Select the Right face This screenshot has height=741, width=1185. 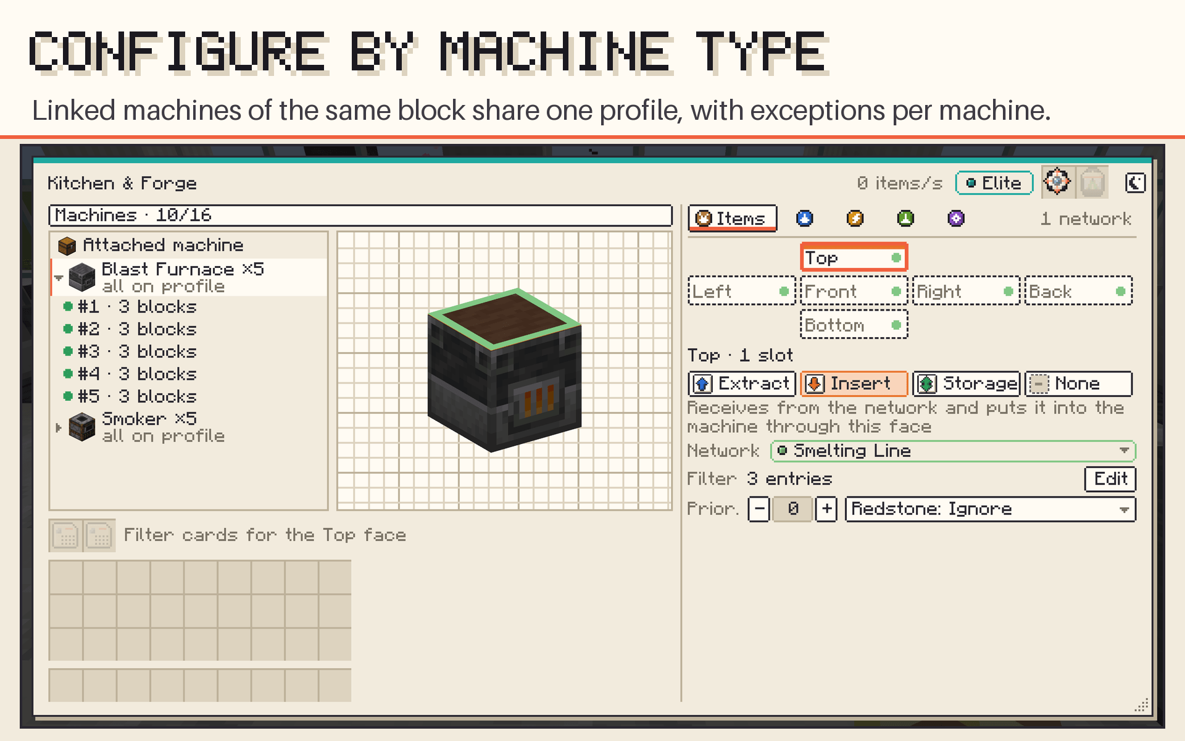click(965, 291)
